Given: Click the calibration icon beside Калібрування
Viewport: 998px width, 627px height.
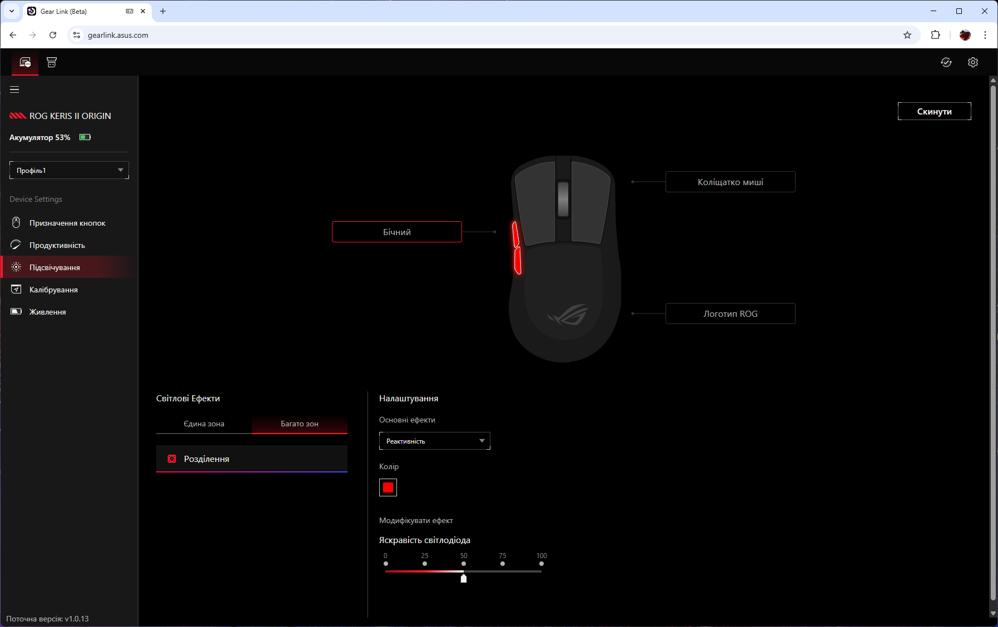Looking at the screenshot, I should pos(16,290).
